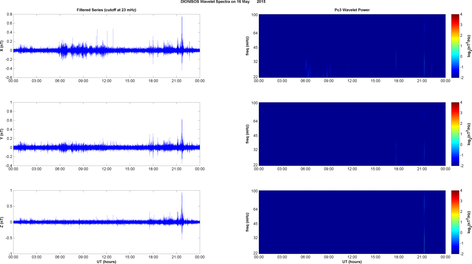Click the 'Z (nT)' axis label
The height and width of the screenshot is (264, 472).
(x=2, y=222)
